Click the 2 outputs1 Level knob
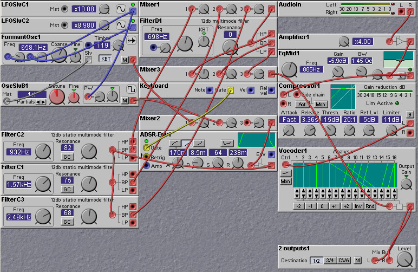Viewport: 418px width, 272px height. coord(403,260)
